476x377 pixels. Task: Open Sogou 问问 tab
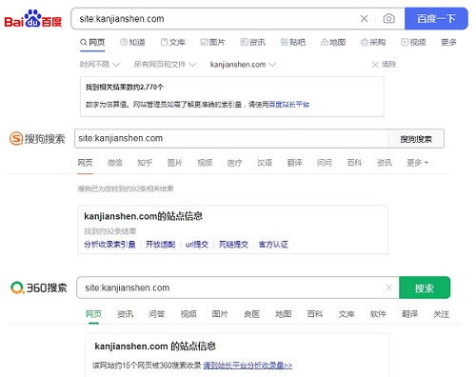(x=325, y=163)
